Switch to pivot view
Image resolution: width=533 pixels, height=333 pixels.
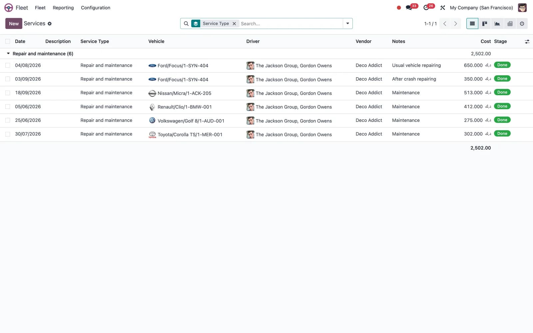510,24
